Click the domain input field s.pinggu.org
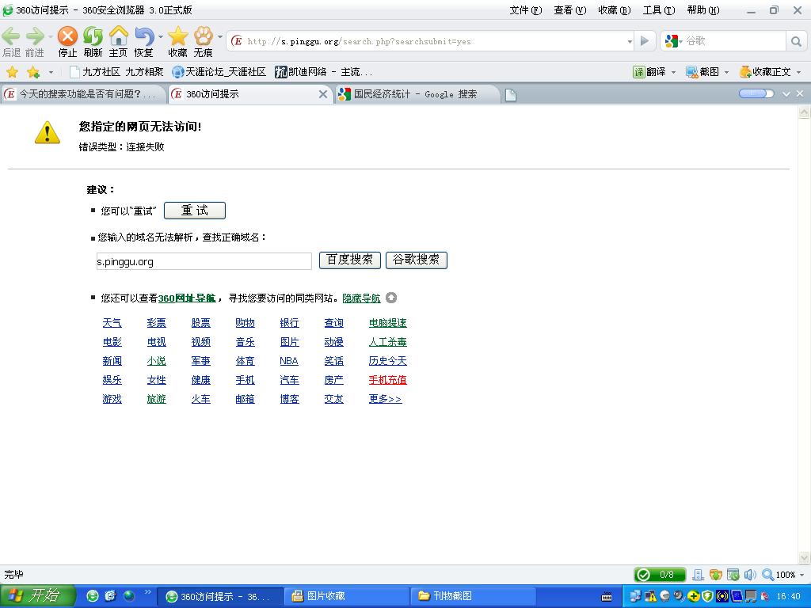 click(x=204, y=261)
